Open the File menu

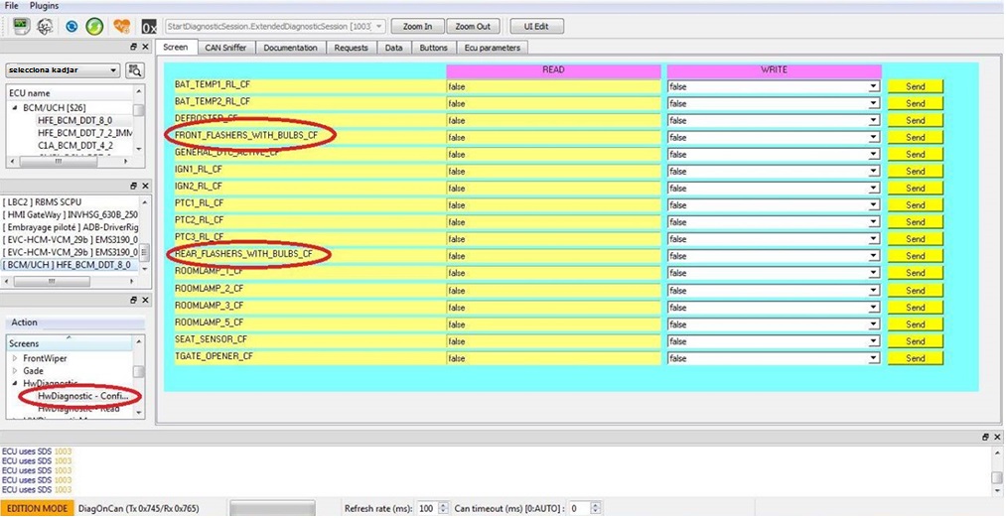pos(12,6)
